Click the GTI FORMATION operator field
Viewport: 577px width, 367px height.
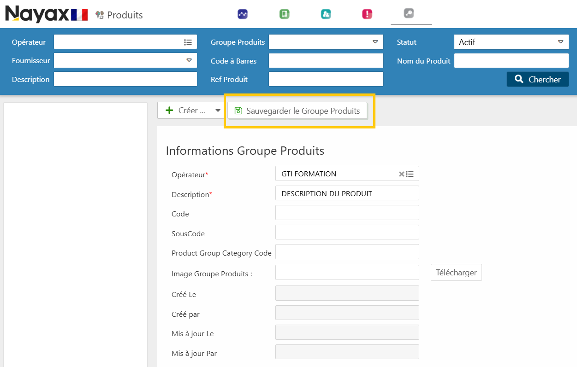point(347,174)
